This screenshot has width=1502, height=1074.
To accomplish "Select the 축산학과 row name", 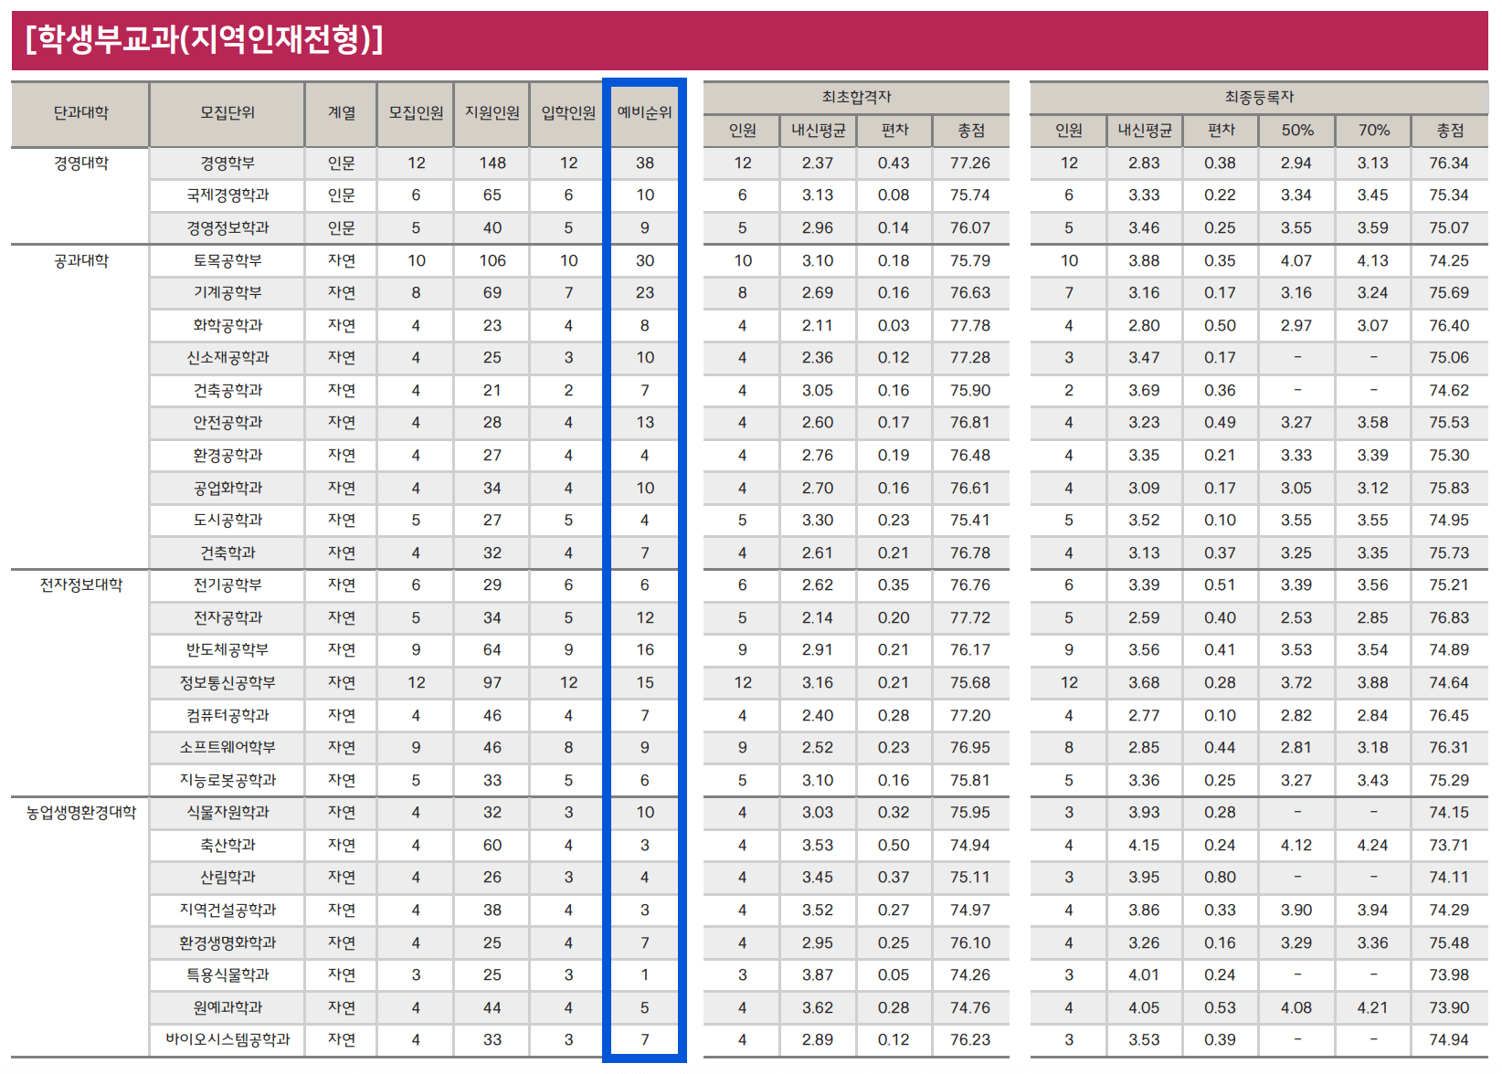I will click(x=227, y=846).
